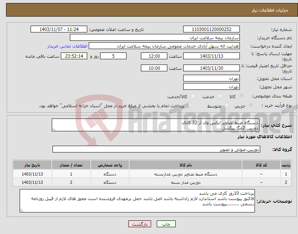Select the کالا/خدمت radio button
298x234 pixels.
193,96
